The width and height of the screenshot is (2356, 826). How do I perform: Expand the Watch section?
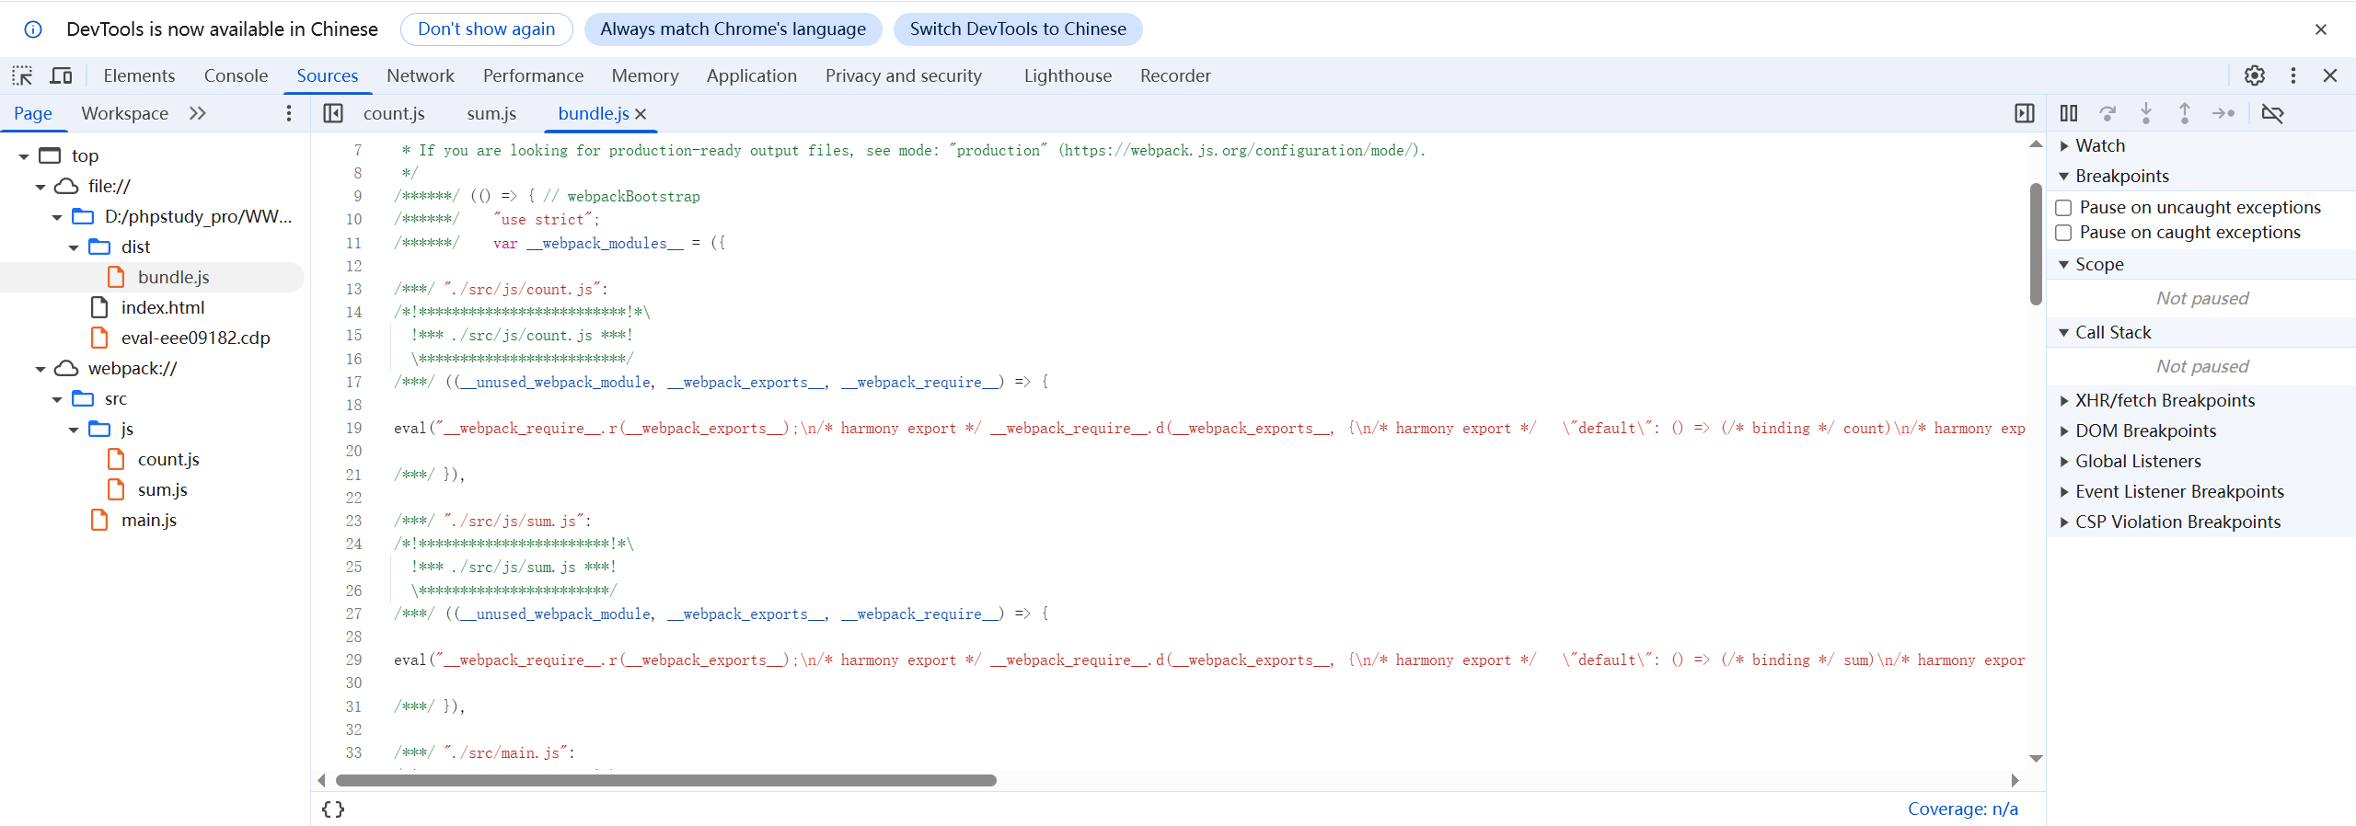click(2064, 146)
